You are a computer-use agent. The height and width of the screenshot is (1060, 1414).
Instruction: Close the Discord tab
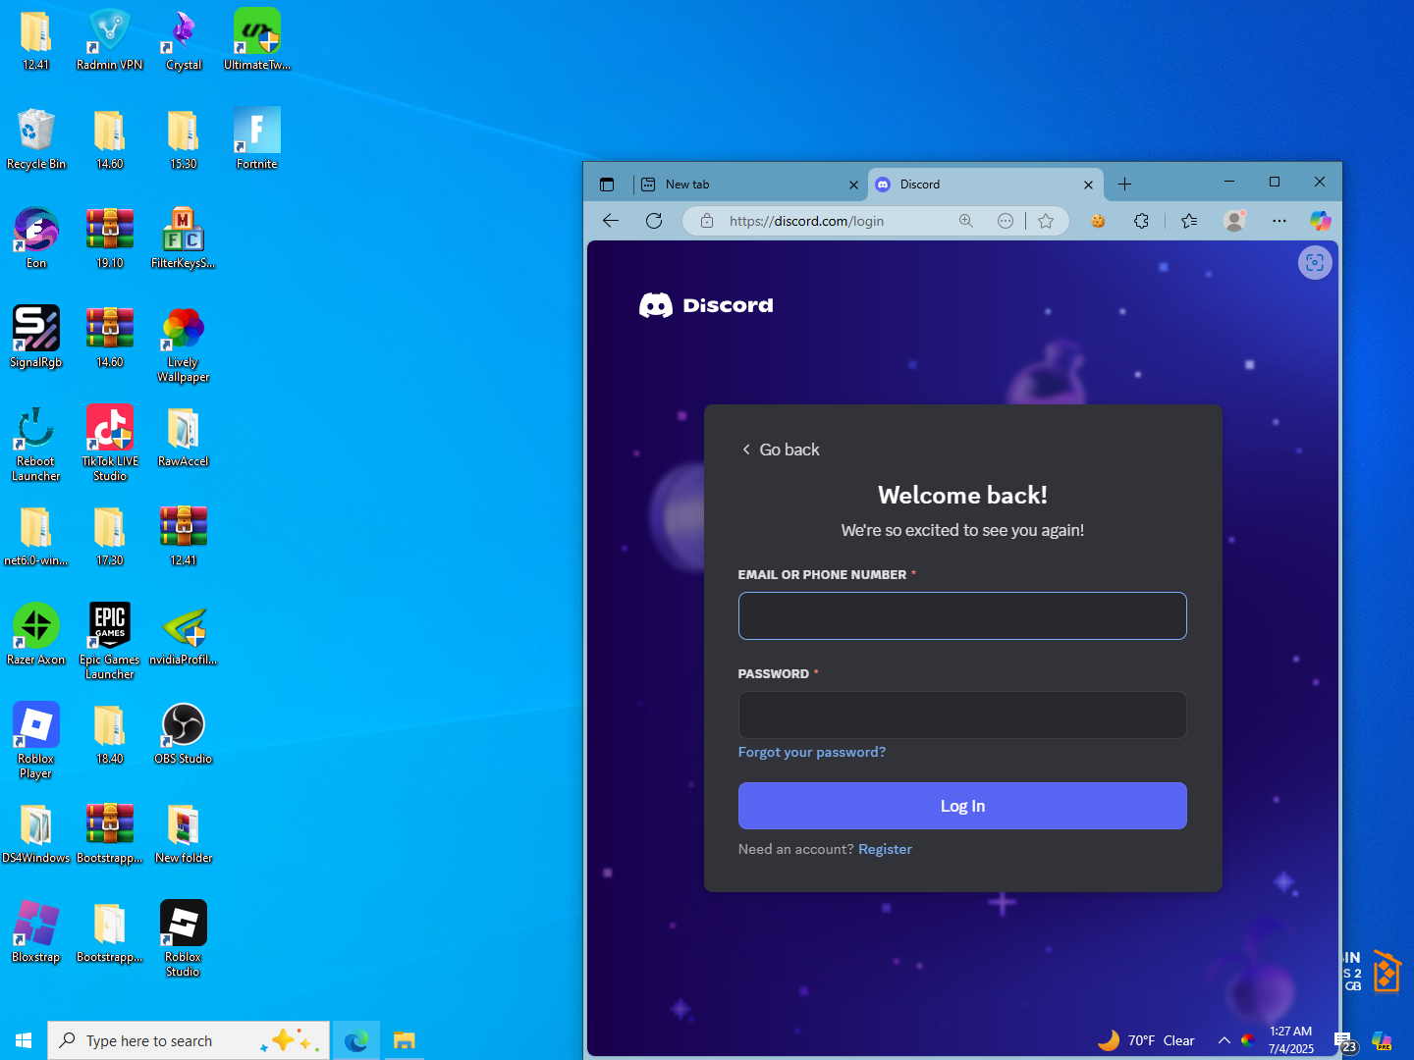pos(1088,185)
